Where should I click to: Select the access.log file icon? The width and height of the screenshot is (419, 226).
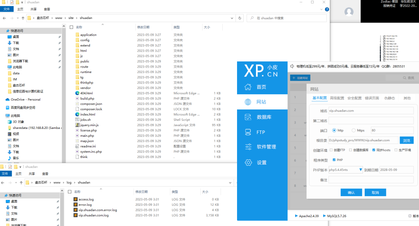[x=76, y=199]
